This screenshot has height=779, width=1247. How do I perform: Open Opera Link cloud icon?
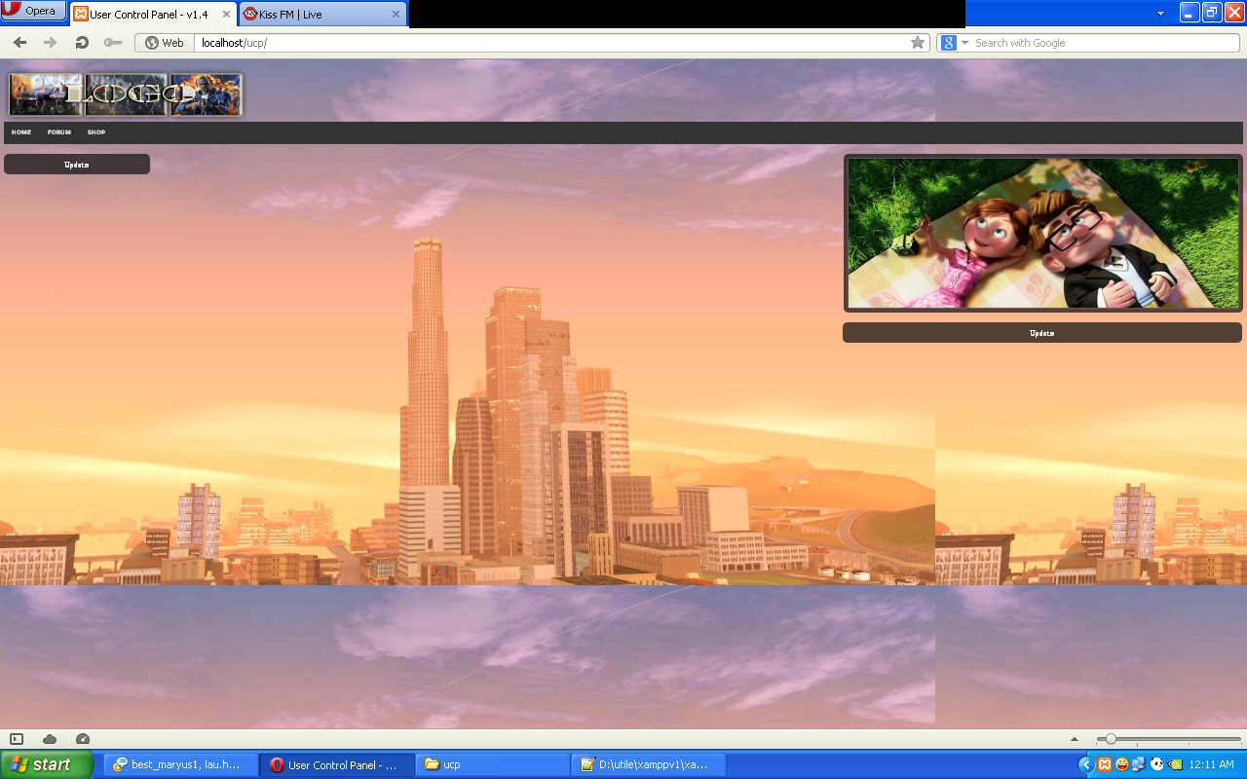pos(50,739)
